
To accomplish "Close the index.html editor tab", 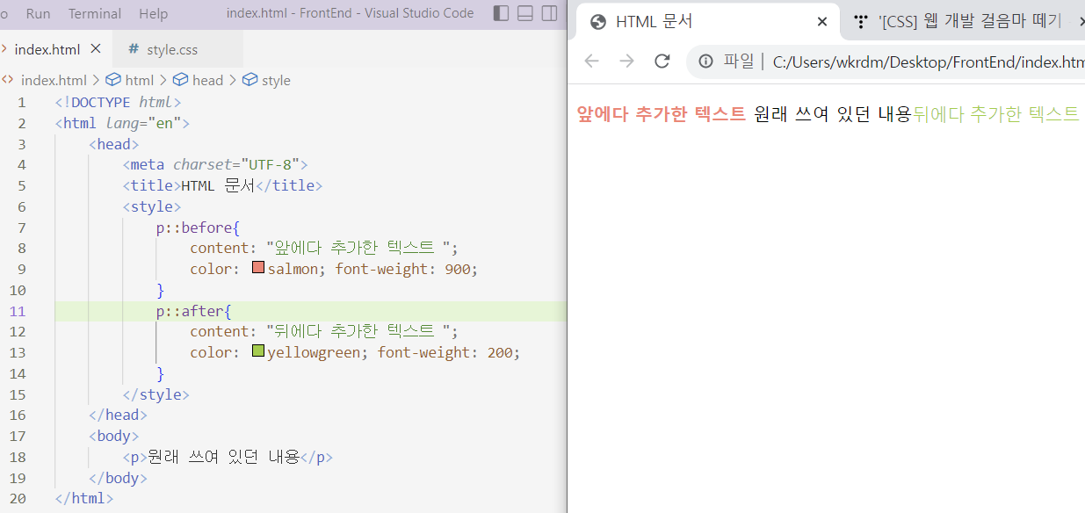I will (x=96, y=49).
